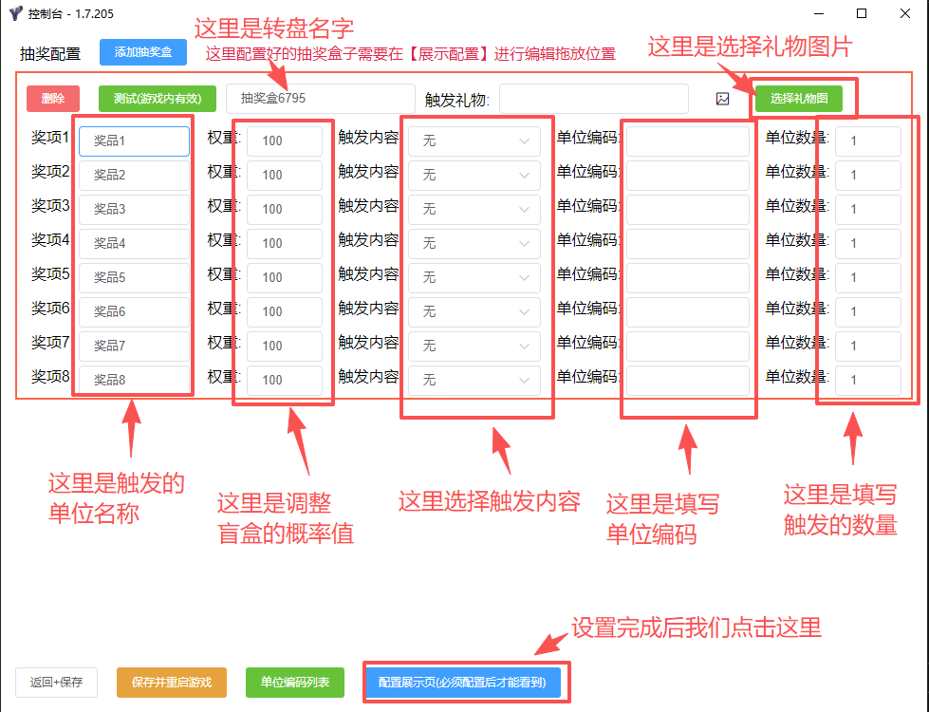This screenshot has width=929, height=712.
Task: Click the gift image preview icon
Action: tap(722, 98)
